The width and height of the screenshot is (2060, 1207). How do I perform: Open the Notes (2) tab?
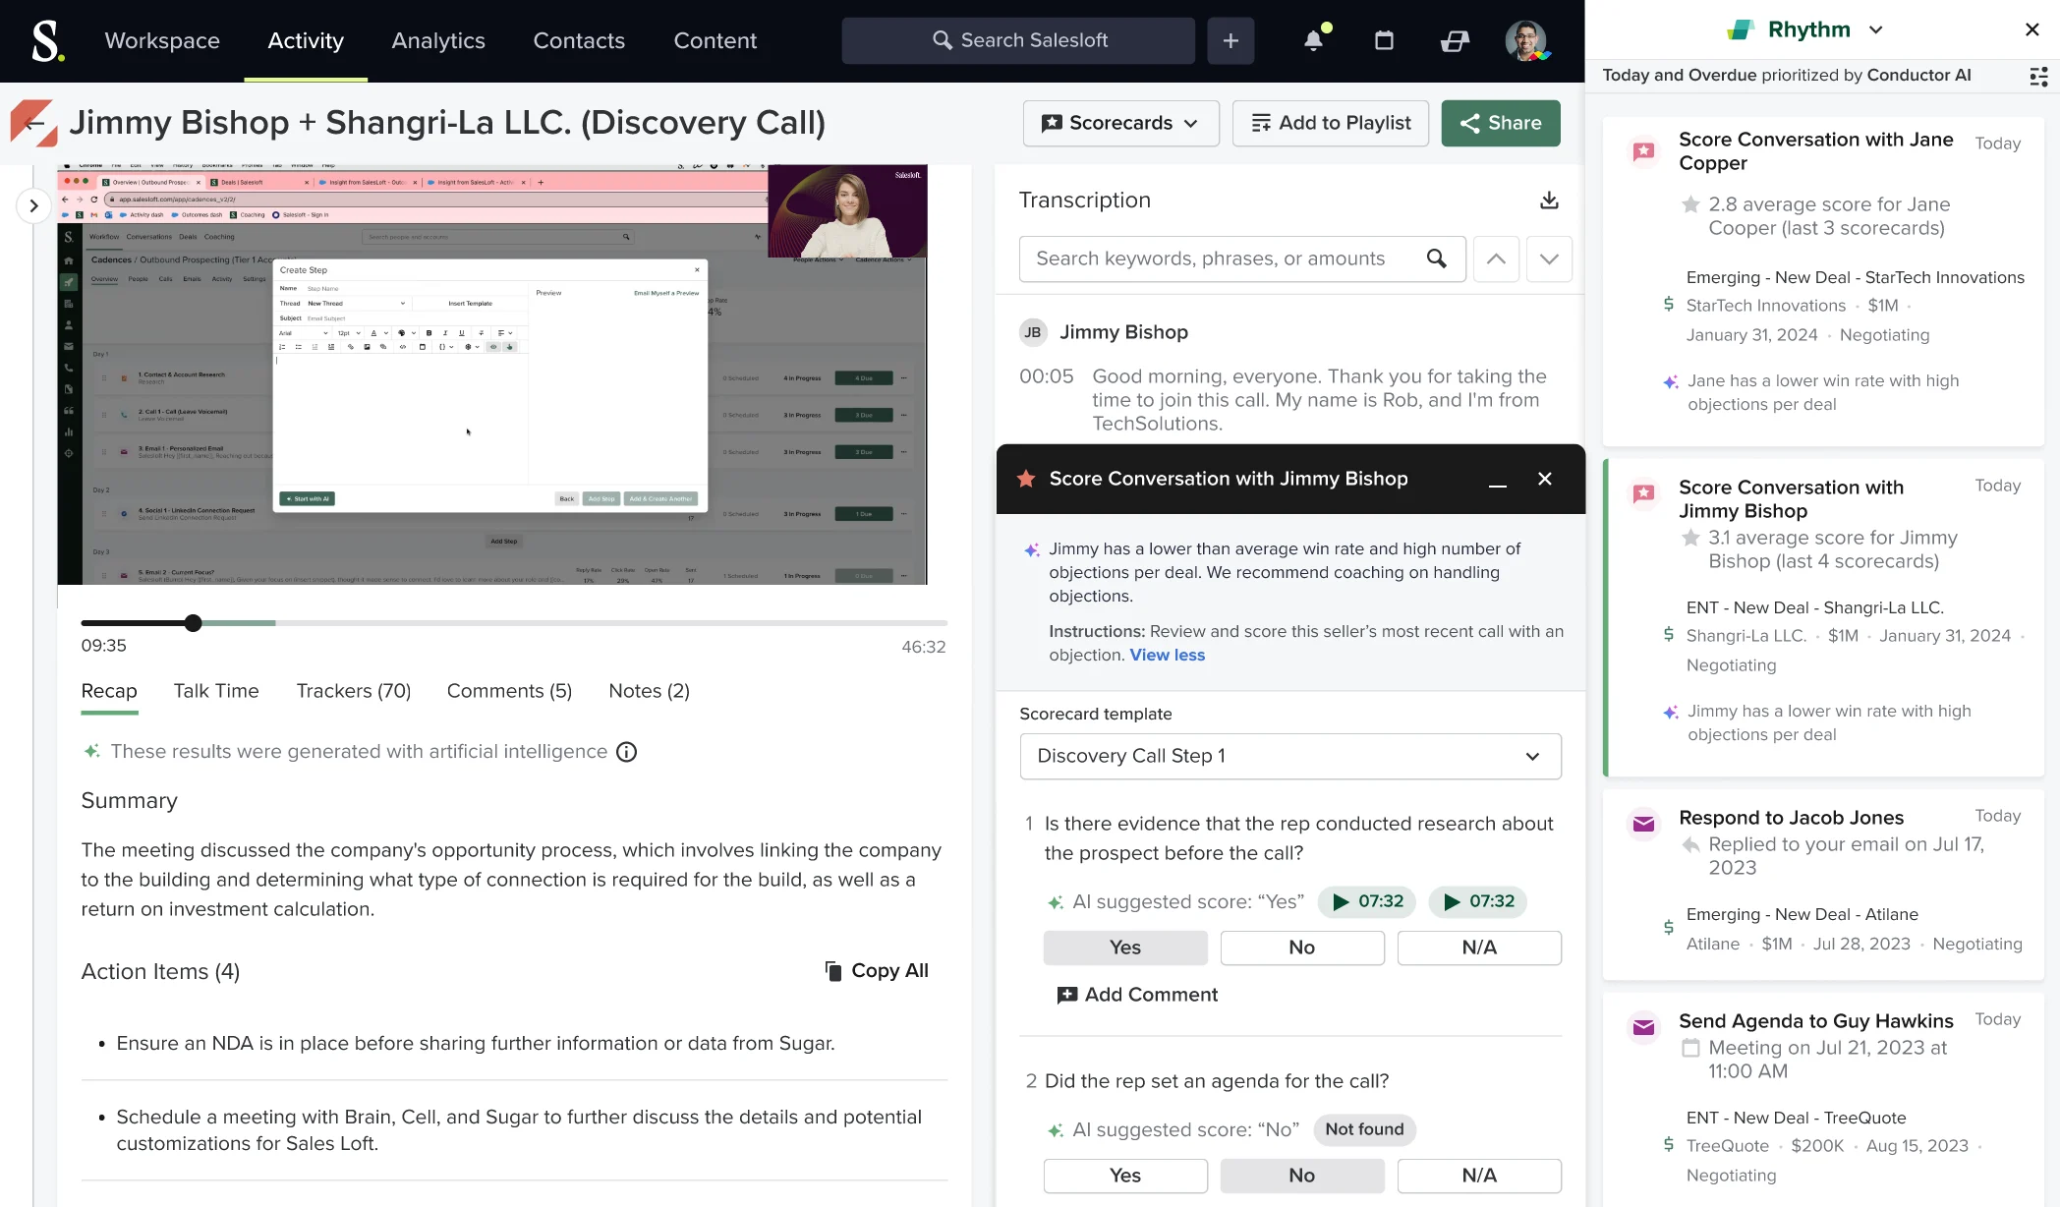(x=650, y=691)
